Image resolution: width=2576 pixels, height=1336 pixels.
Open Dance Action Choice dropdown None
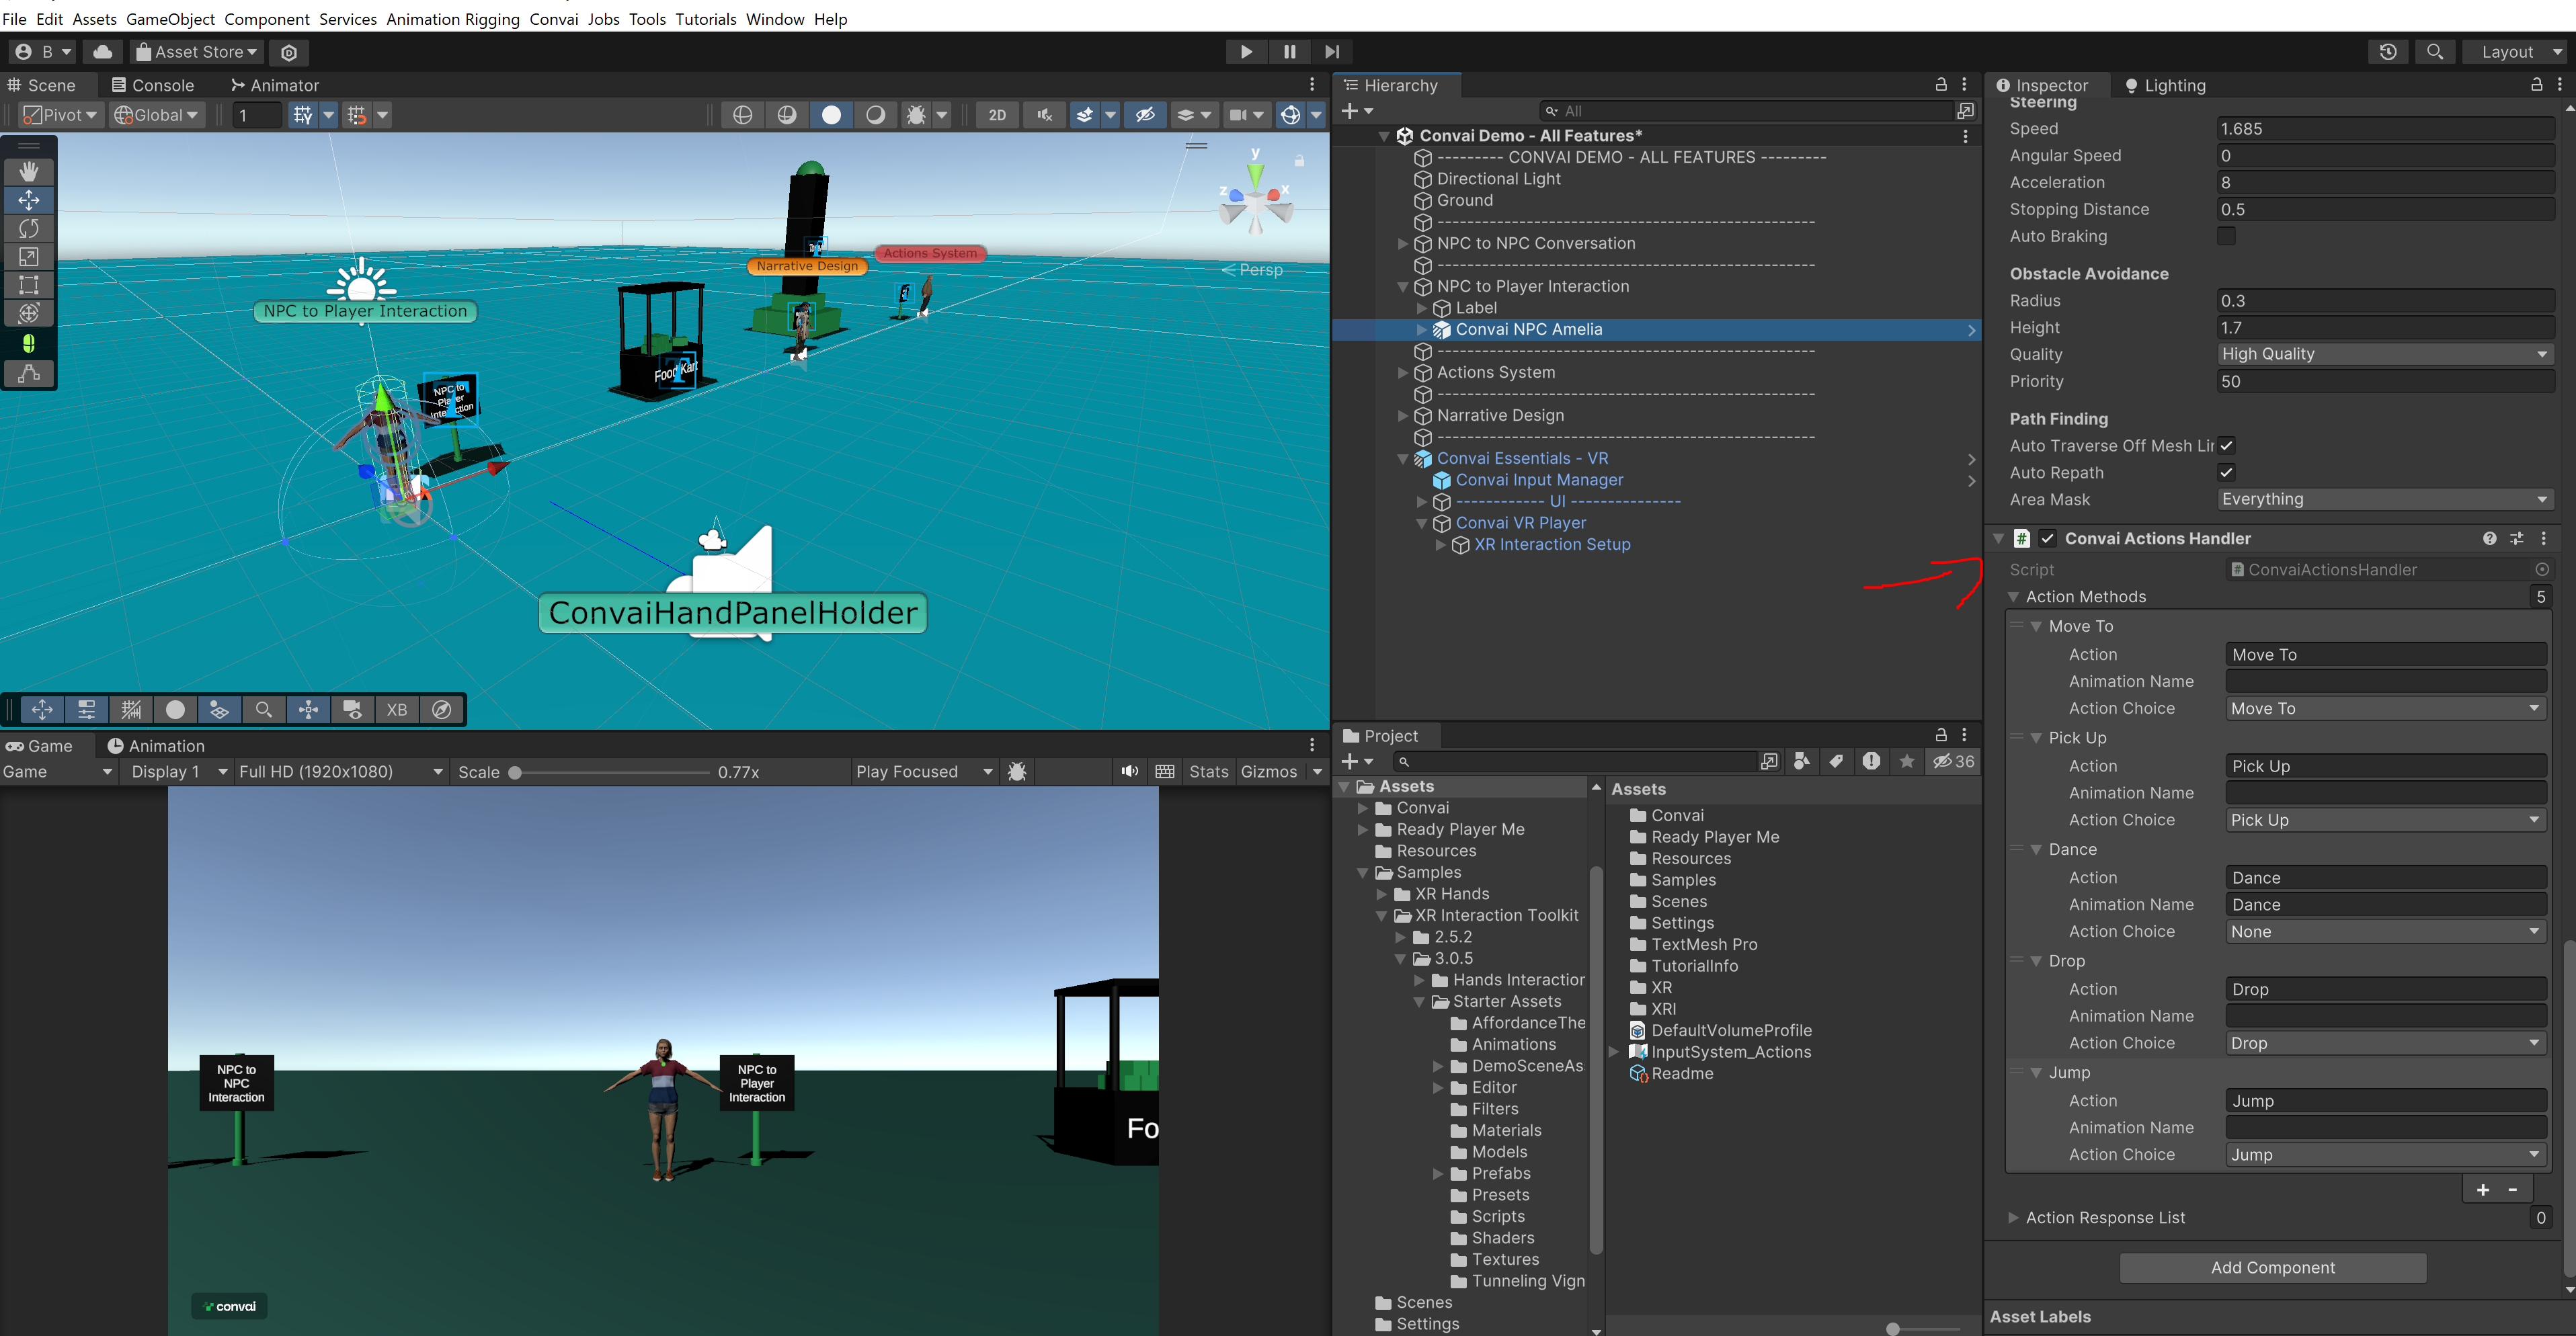coord(2385,931)
